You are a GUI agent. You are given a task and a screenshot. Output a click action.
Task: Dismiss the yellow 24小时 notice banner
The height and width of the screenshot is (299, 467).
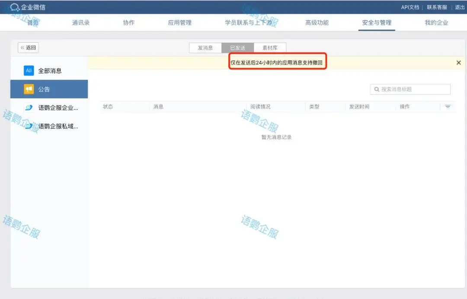point(458,63)
